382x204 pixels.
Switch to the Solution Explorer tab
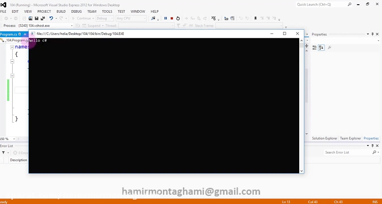coord(325,138)
